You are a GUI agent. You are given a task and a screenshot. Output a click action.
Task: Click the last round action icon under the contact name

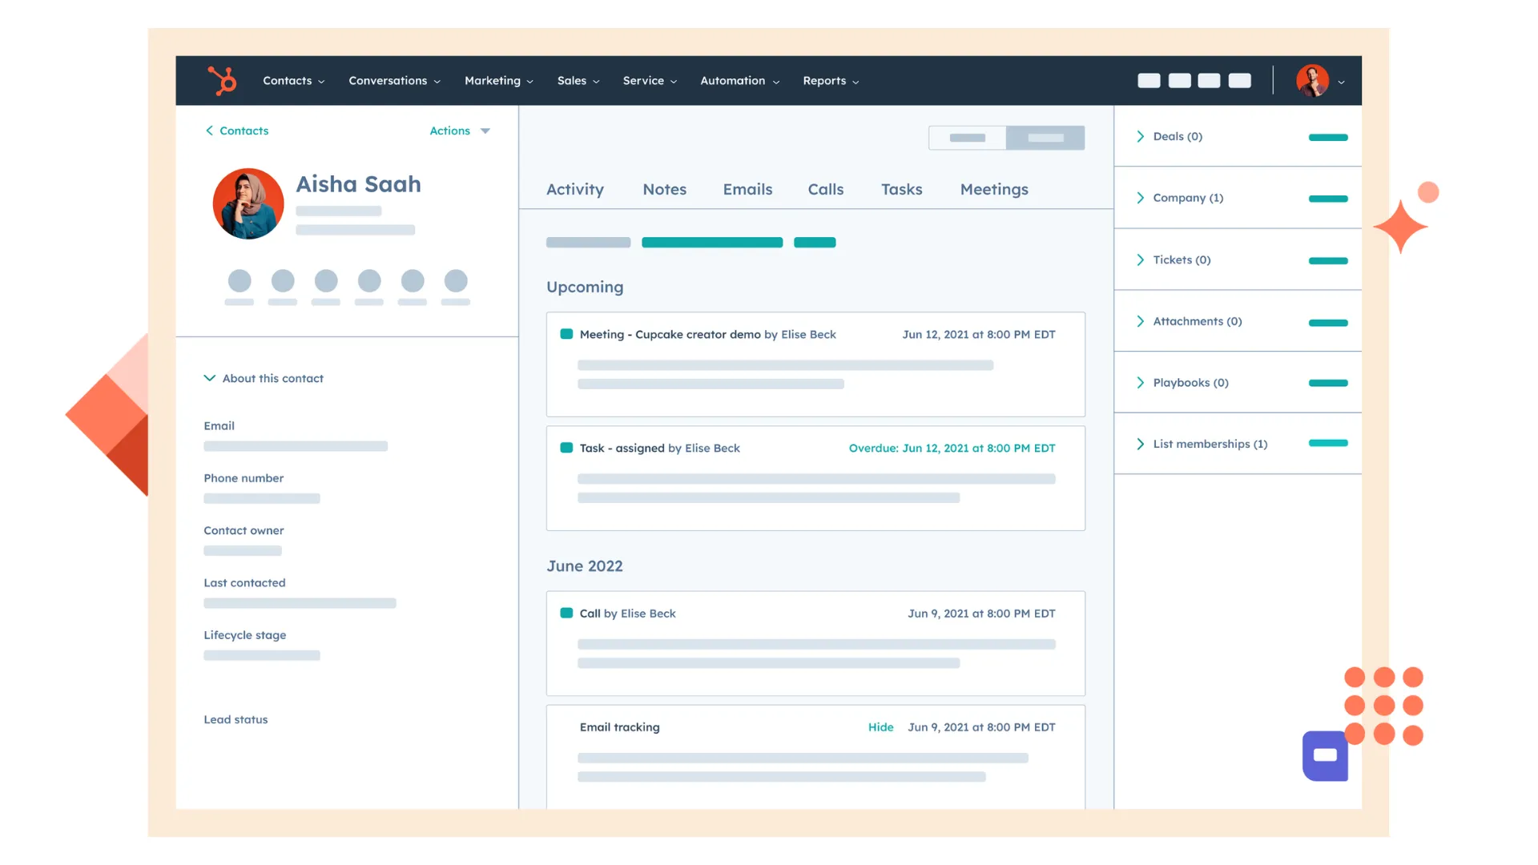point(456,281)
